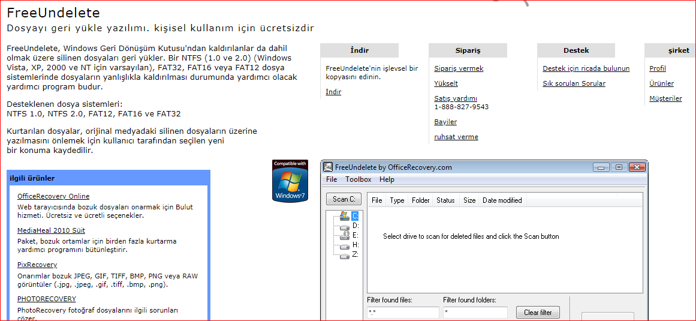Viewport: 696px width, 321px height.
Task: Select the Z: drive icon
Action: click(345, 255)
